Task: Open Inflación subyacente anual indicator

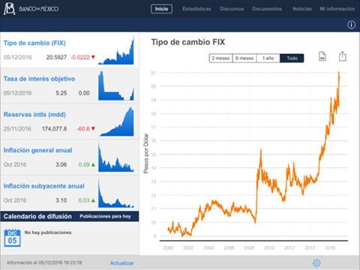Action: click(x=70, y=193)
